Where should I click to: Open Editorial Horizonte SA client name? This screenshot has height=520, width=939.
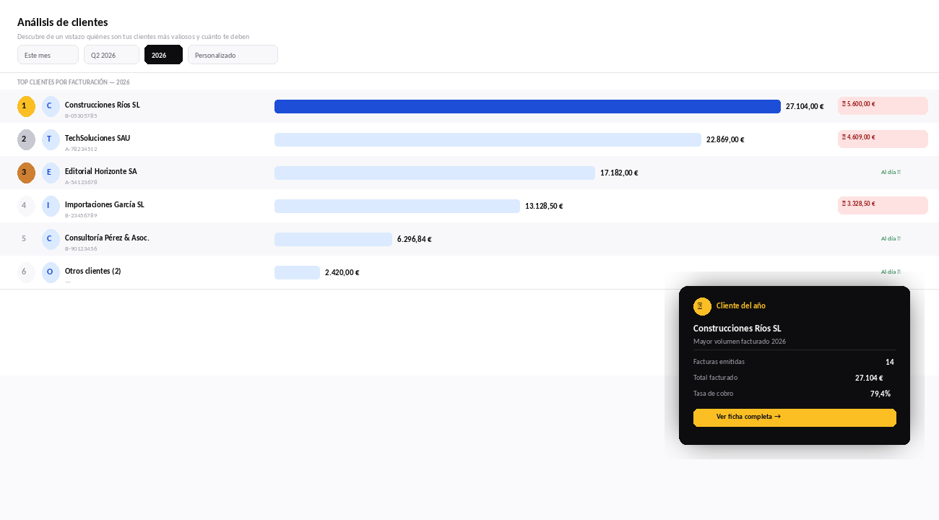tap(100, 172)
